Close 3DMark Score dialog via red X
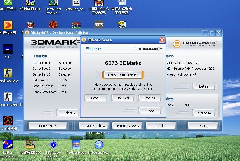 pyautogui.click(x=162, y=40)
